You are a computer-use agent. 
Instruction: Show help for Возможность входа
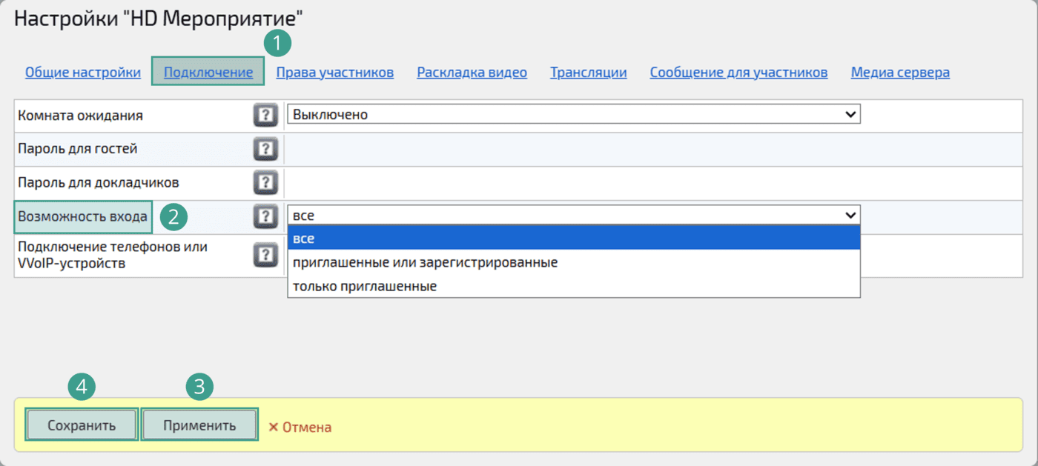[265, 216]
